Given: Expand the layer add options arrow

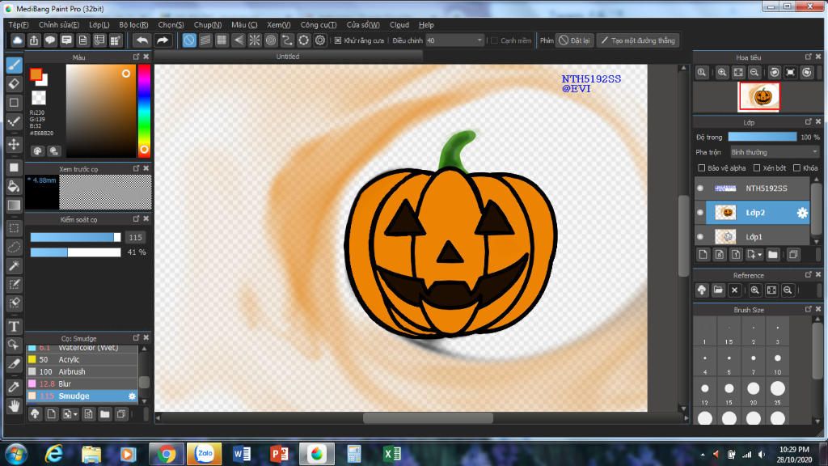Looking at the screenshot, I should [x=760, y=255].
